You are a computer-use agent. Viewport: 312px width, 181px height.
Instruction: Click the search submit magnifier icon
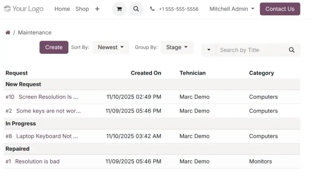click(292, 50)
